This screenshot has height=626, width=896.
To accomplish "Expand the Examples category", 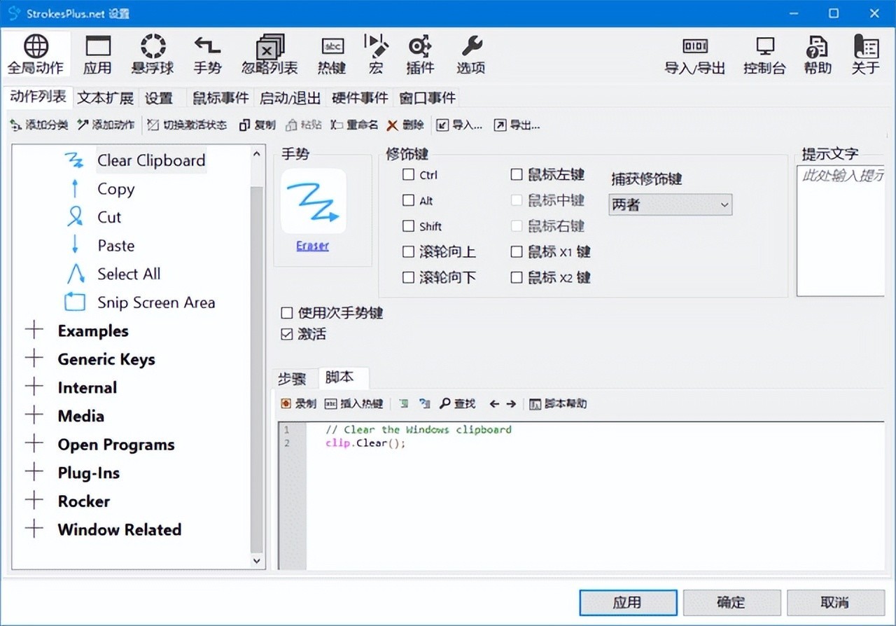I will (x=34, y=331).
